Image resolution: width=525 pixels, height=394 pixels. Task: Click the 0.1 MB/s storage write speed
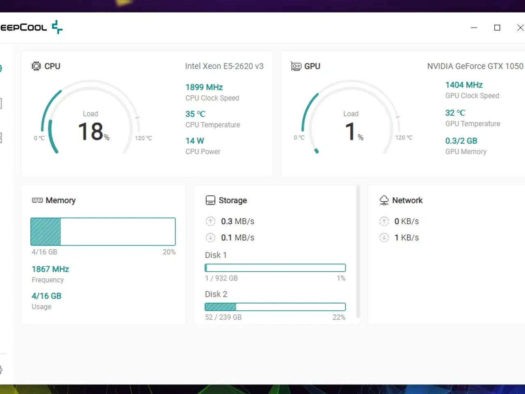click(x=237, y=238)
